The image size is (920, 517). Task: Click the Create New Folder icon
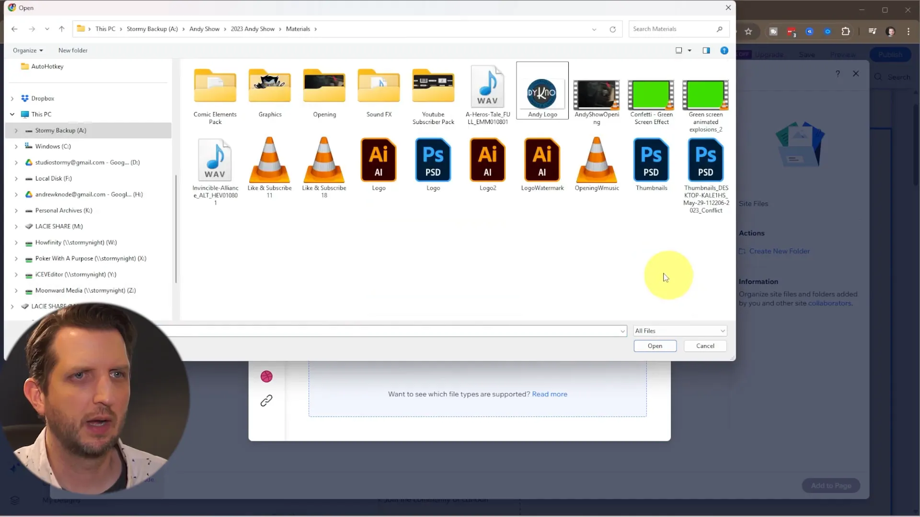(x=742, y=251)
